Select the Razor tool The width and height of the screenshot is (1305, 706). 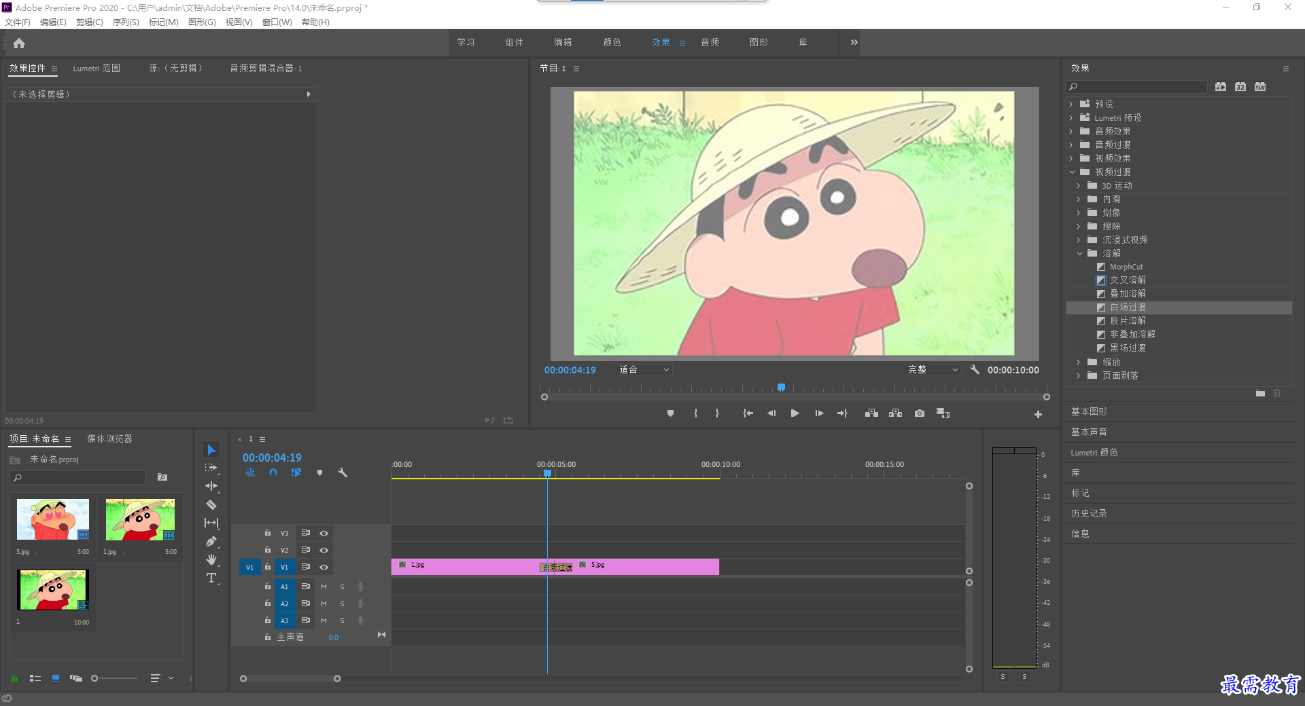point(211,504)
